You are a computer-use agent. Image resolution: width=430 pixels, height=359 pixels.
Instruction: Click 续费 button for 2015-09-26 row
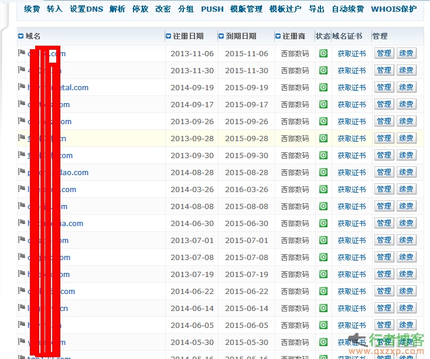pyautogui.click(x=406, y=121)
